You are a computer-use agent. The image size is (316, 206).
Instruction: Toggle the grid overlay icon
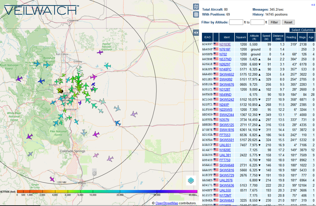coord(196,14)
